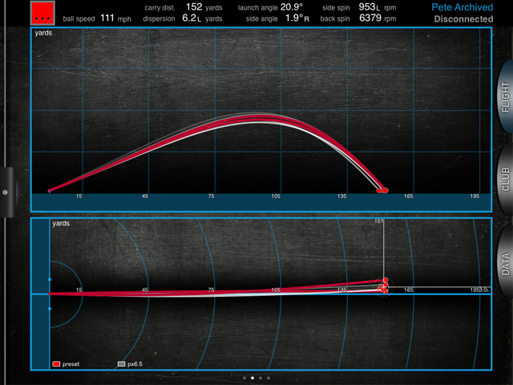The image size is (513, 385).
Task: Select the landing cluster in the top-down dispersion view
Action: point(384,286)
